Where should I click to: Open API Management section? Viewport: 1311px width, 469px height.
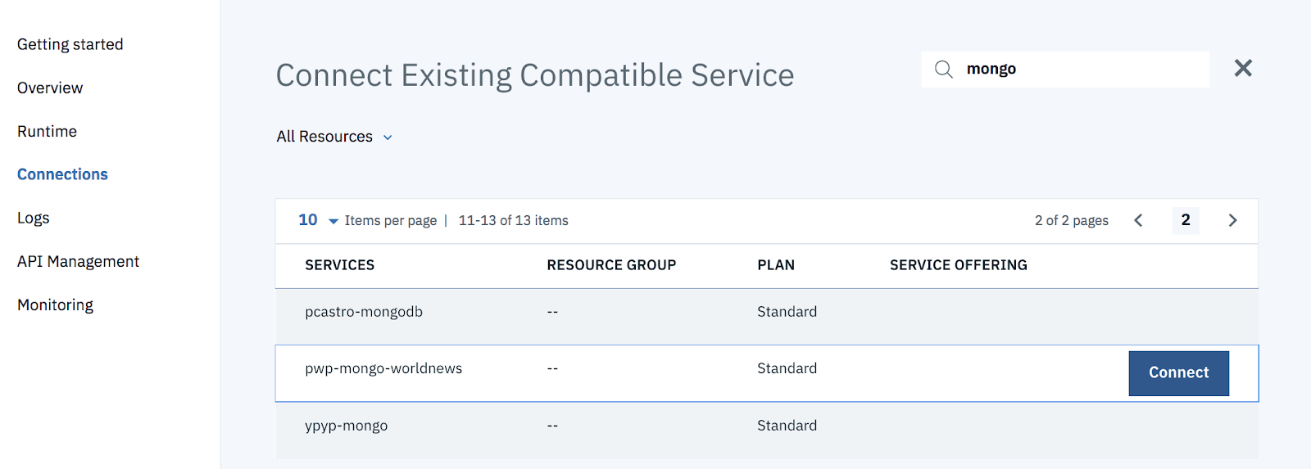[79, 261]
